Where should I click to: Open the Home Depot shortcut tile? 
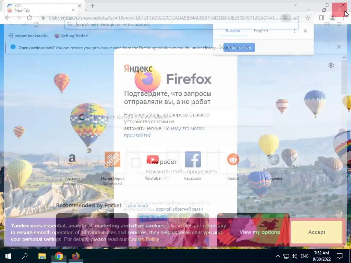[112, 167]
